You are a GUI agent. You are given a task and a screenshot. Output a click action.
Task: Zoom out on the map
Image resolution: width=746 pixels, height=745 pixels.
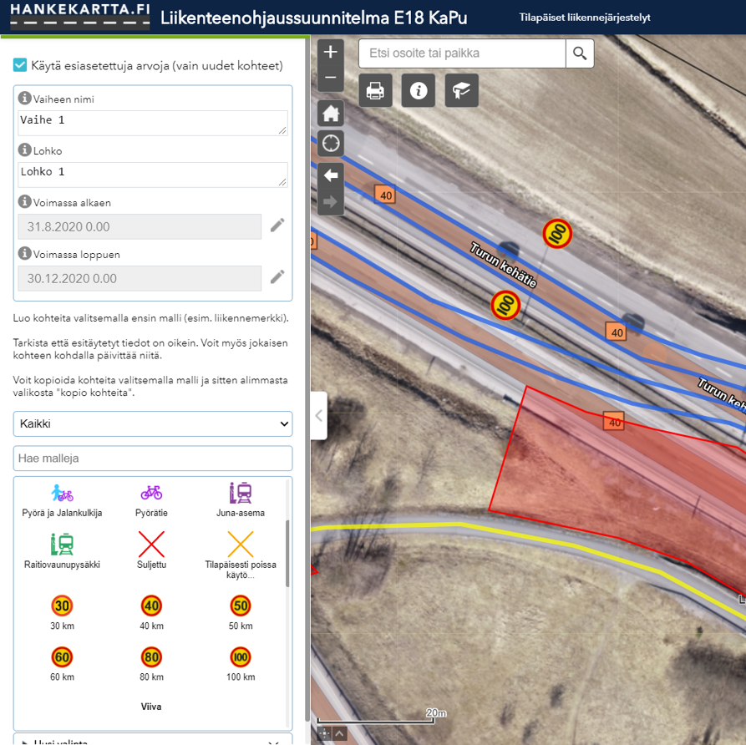click(331, 78)
